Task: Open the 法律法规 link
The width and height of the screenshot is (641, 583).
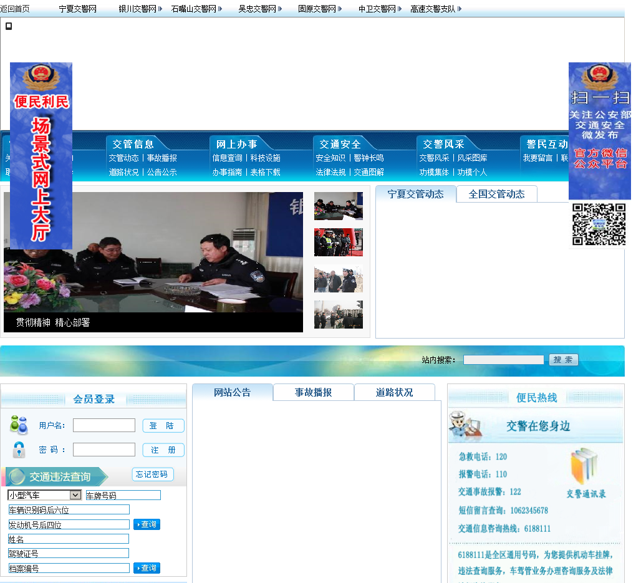Action: (x=330, y=172)
